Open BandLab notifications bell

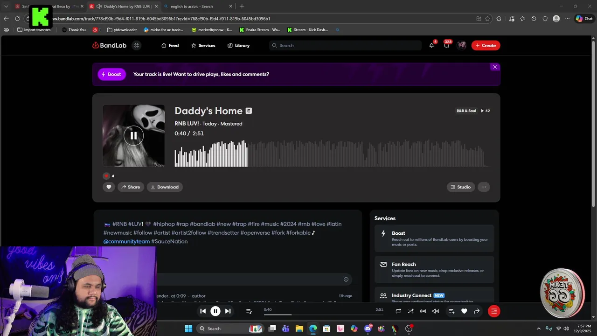click(x=431, y=45)
